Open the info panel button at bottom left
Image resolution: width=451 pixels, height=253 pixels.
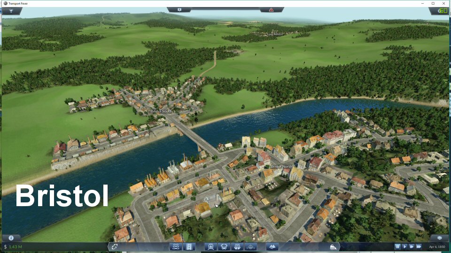pyautogui.click(x=11, y=238)
